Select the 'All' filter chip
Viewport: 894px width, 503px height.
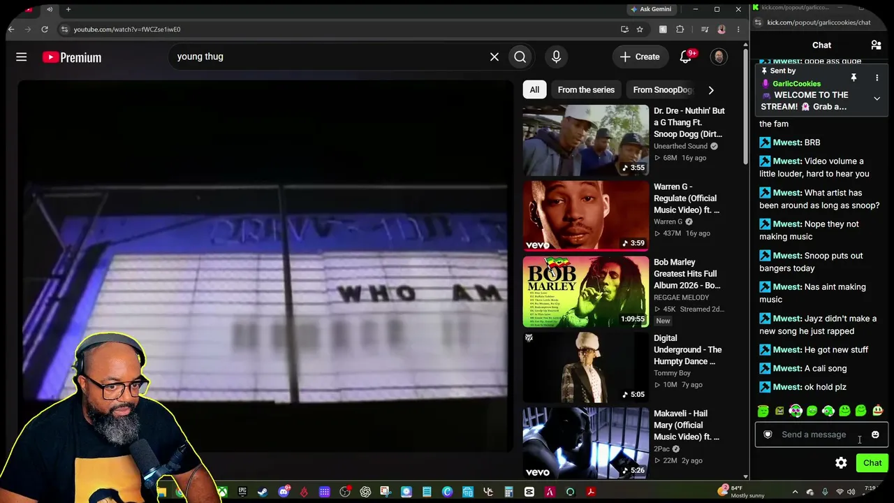coord(534,89)
